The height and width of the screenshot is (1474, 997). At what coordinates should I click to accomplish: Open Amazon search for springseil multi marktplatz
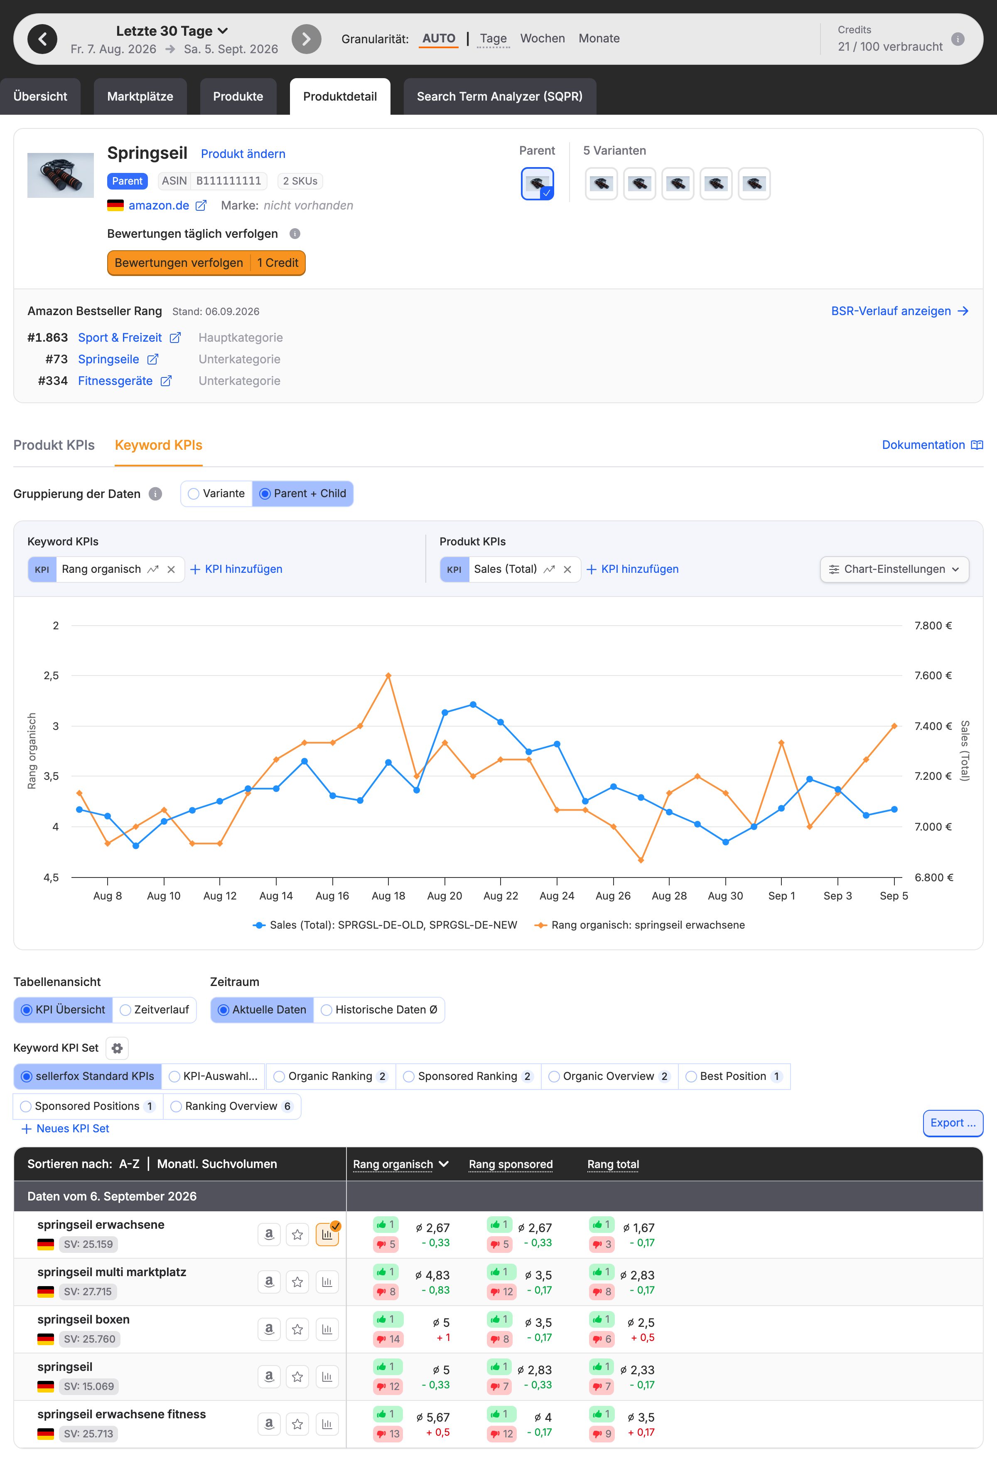click(x=269, y=1282)
